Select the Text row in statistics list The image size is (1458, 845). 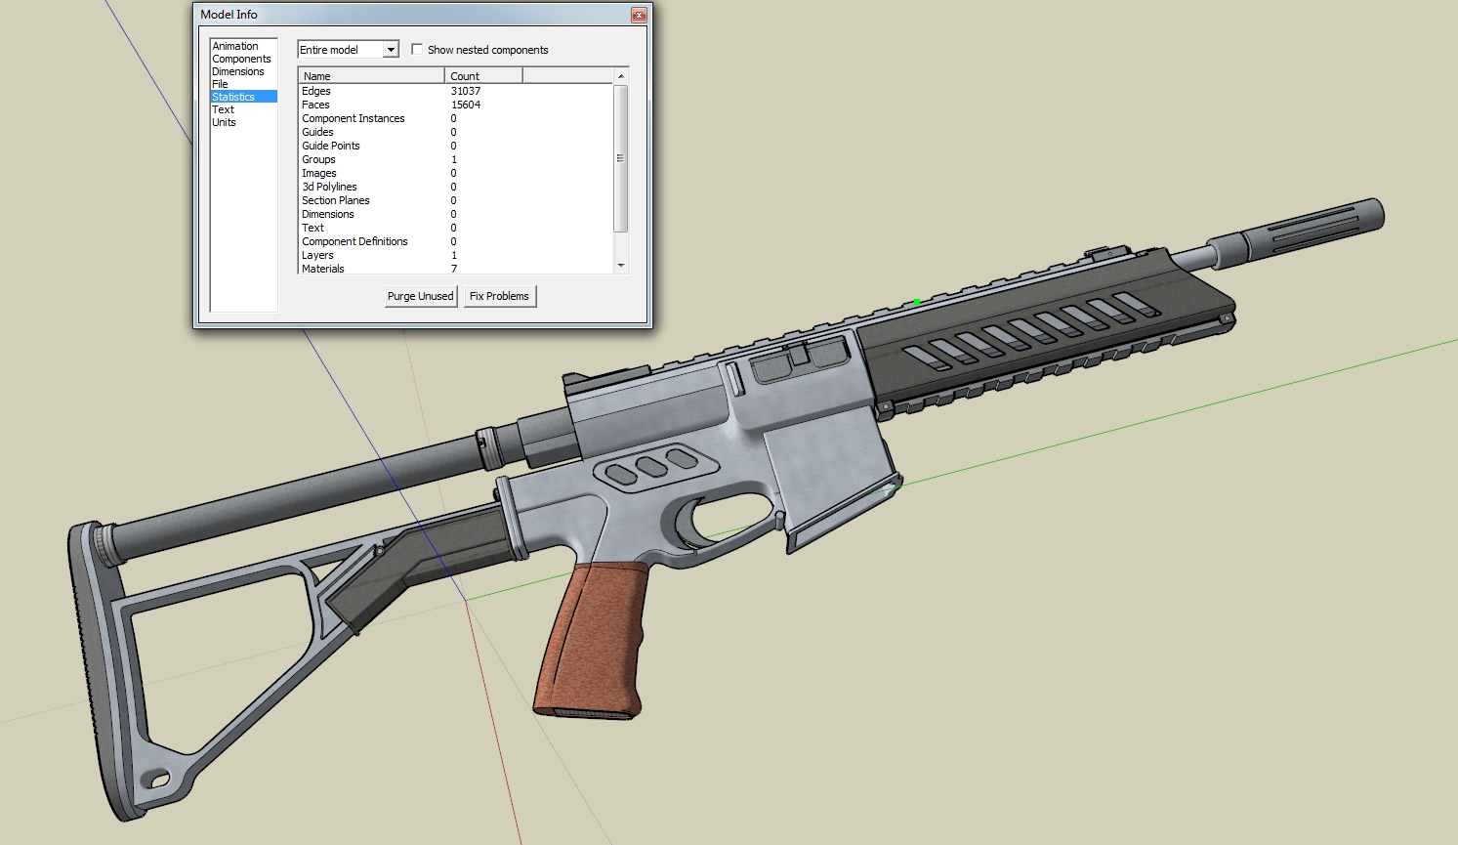(456, 228)
